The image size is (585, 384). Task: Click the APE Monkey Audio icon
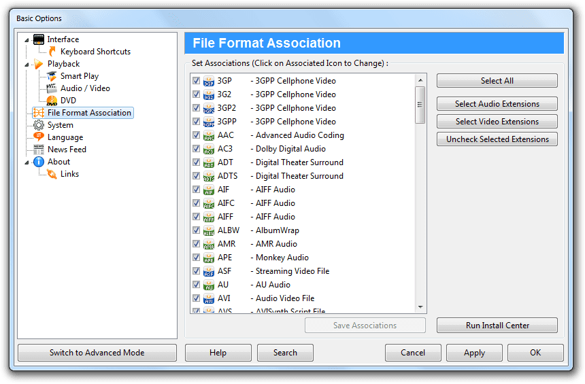(x=209, y=258)
